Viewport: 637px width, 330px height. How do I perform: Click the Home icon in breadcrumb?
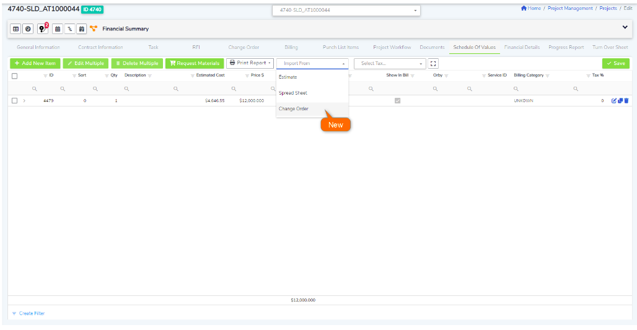(524, 8)
